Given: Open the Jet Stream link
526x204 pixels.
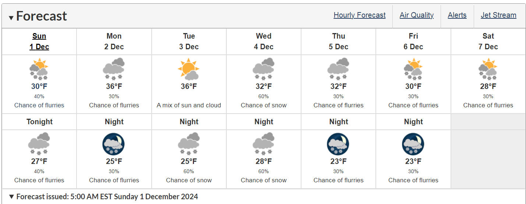Looking at the screenshot, I should pyautogui.click(x=498, y=15).
